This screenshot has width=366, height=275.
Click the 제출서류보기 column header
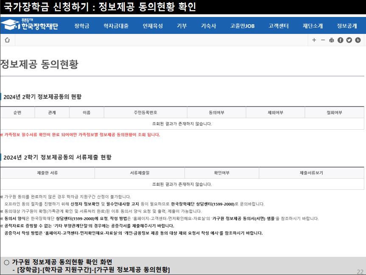pos(311,173)
